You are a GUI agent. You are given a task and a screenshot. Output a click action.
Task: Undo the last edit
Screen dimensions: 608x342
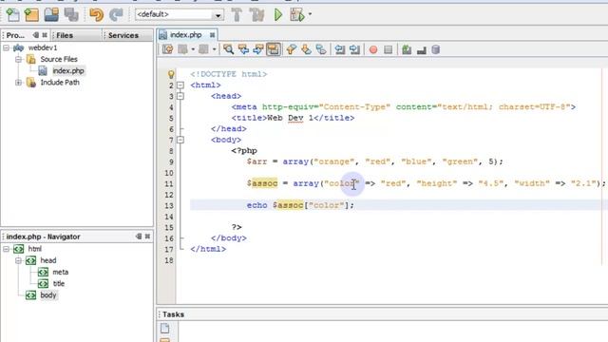coord(97,15)
